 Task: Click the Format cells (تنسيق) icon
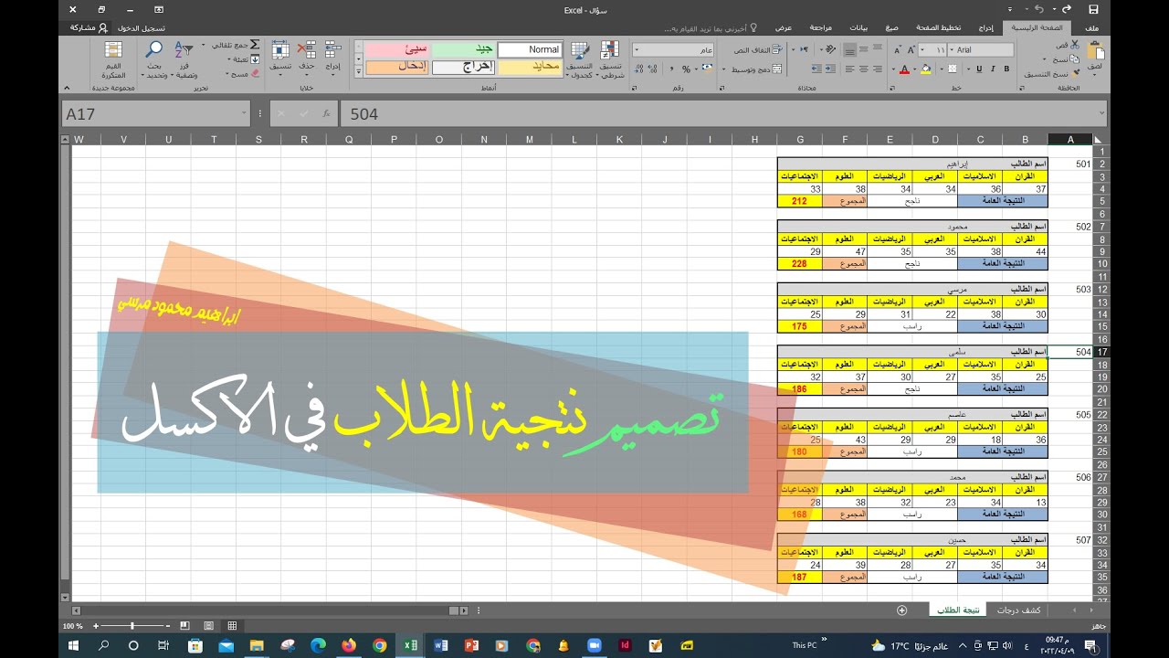(x=281, y=50)
